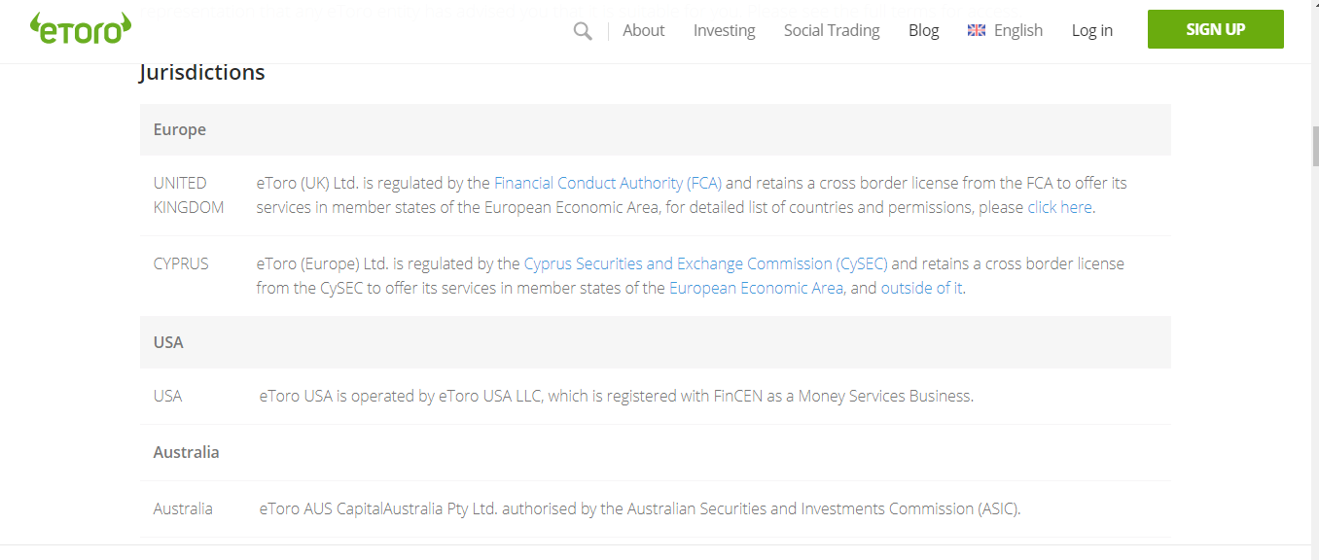1319x560 pixels.
Task: Open the About menu
Action: tap(643, 30)
